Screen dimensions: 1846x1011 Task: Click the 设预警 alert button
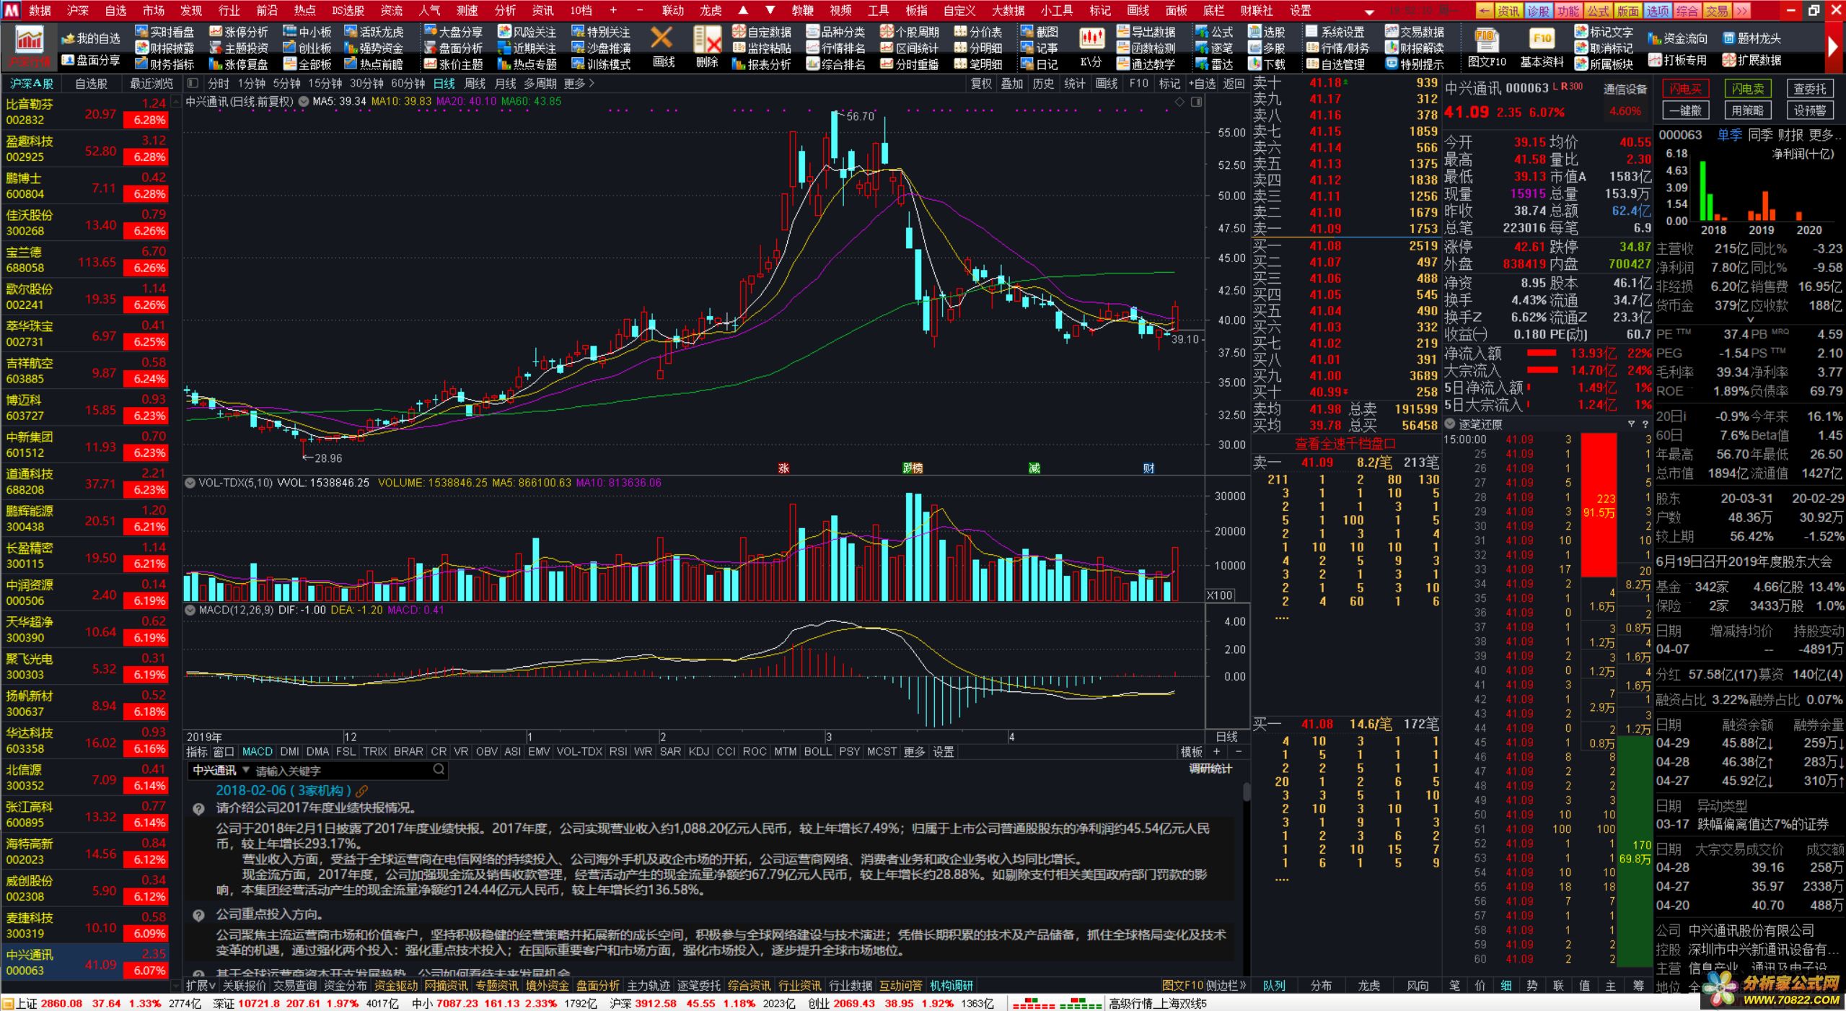(1810, 110)
